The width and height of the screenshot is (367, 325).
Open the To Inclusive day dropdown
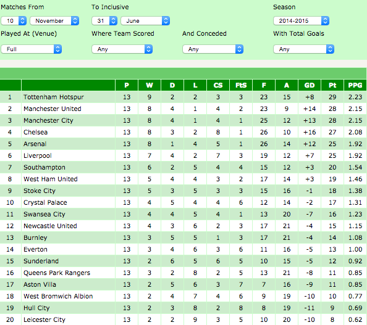104,21
